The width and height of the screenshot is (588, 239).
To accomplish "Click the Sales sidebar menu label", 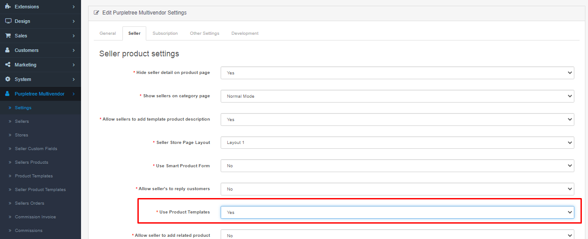I will (x=21, y=36).
